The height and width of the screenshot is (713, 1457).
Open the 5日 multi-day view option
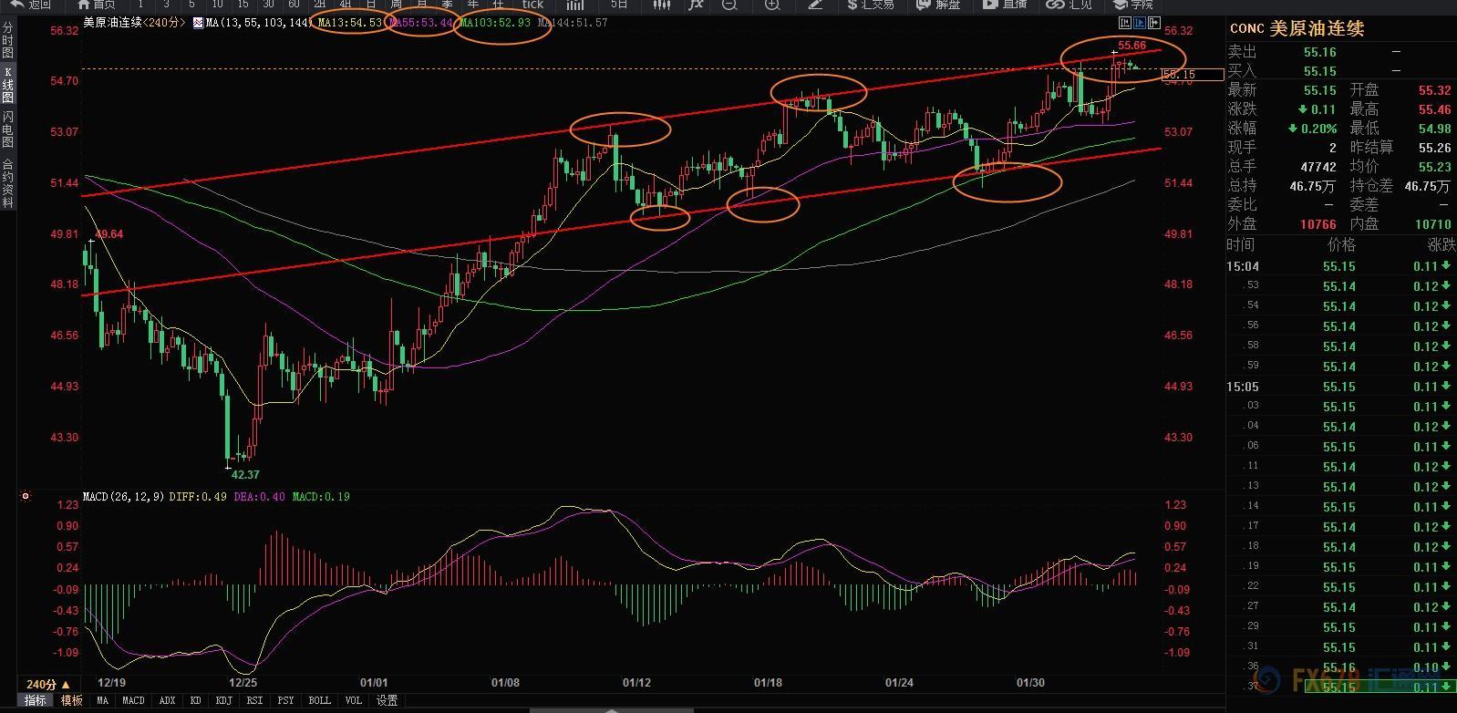tap(619, 5)
